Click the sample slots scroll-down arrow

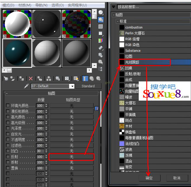pos(94,65)
